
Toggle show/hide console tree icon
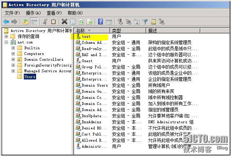pyautogui.click(x=34, y=22)
